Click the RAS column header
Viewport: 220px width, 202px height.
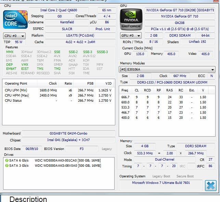tap(169, 90)
